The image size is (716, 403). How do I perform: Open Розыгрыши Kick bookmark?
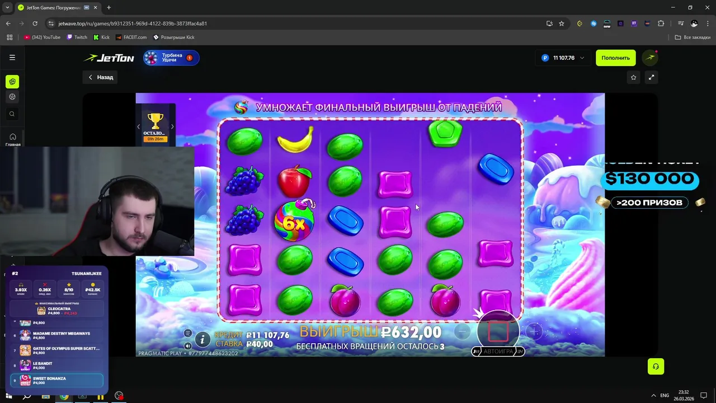click(x=174, y=38)
